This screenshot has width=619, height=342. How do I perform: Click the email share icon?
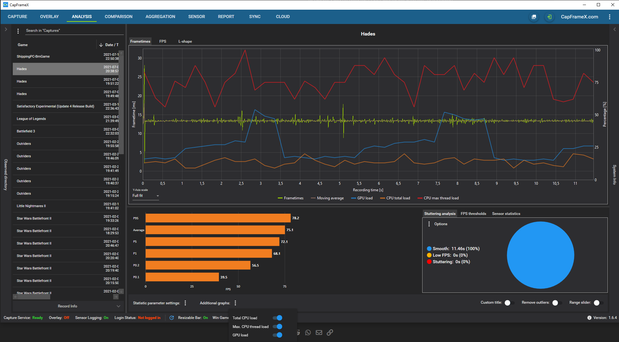tap(319, 332)
